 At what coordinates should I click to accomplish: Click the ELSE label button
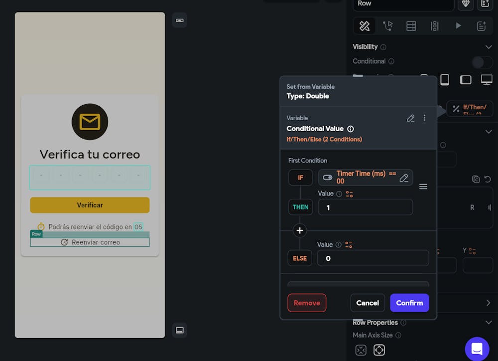pos(300,258)
